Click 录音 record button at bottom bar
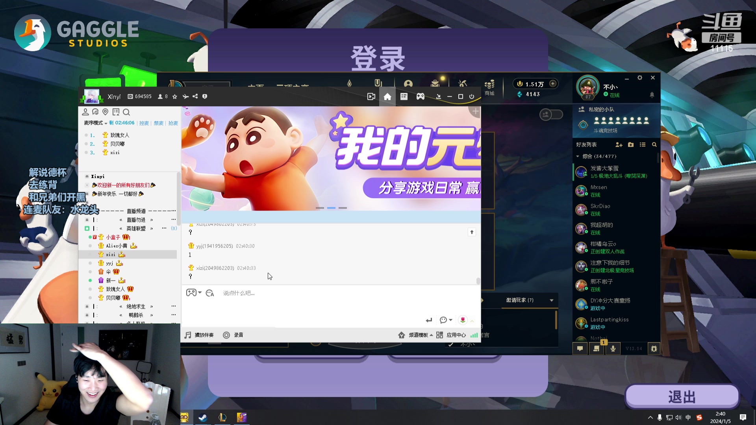This screenshot has width=756, height=425. pos(233,335)
